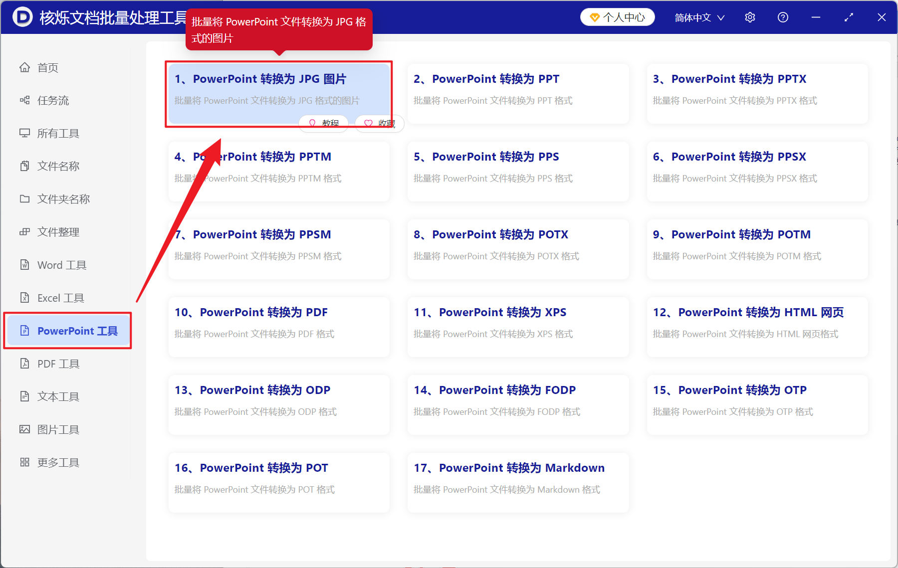Click the lightbulb icon in 教程 button

312,123
